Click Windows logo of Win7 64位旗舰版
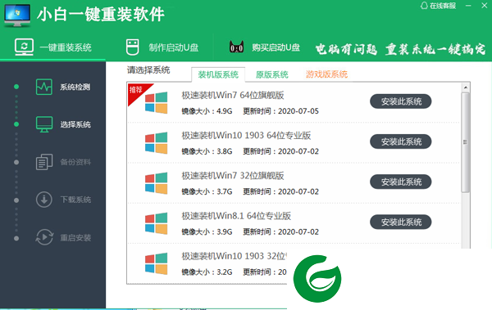Image resolution: width=492 pixels, height=310 pixels. pyautogui.click(x=157, y=102)
